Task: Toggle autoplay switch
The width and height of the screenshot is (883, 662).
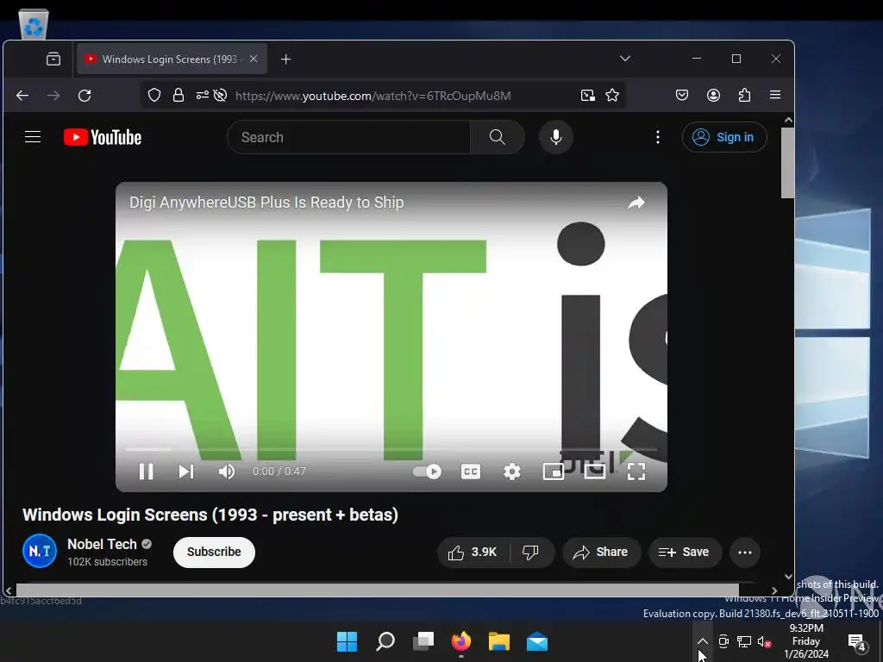Action: 427,472
